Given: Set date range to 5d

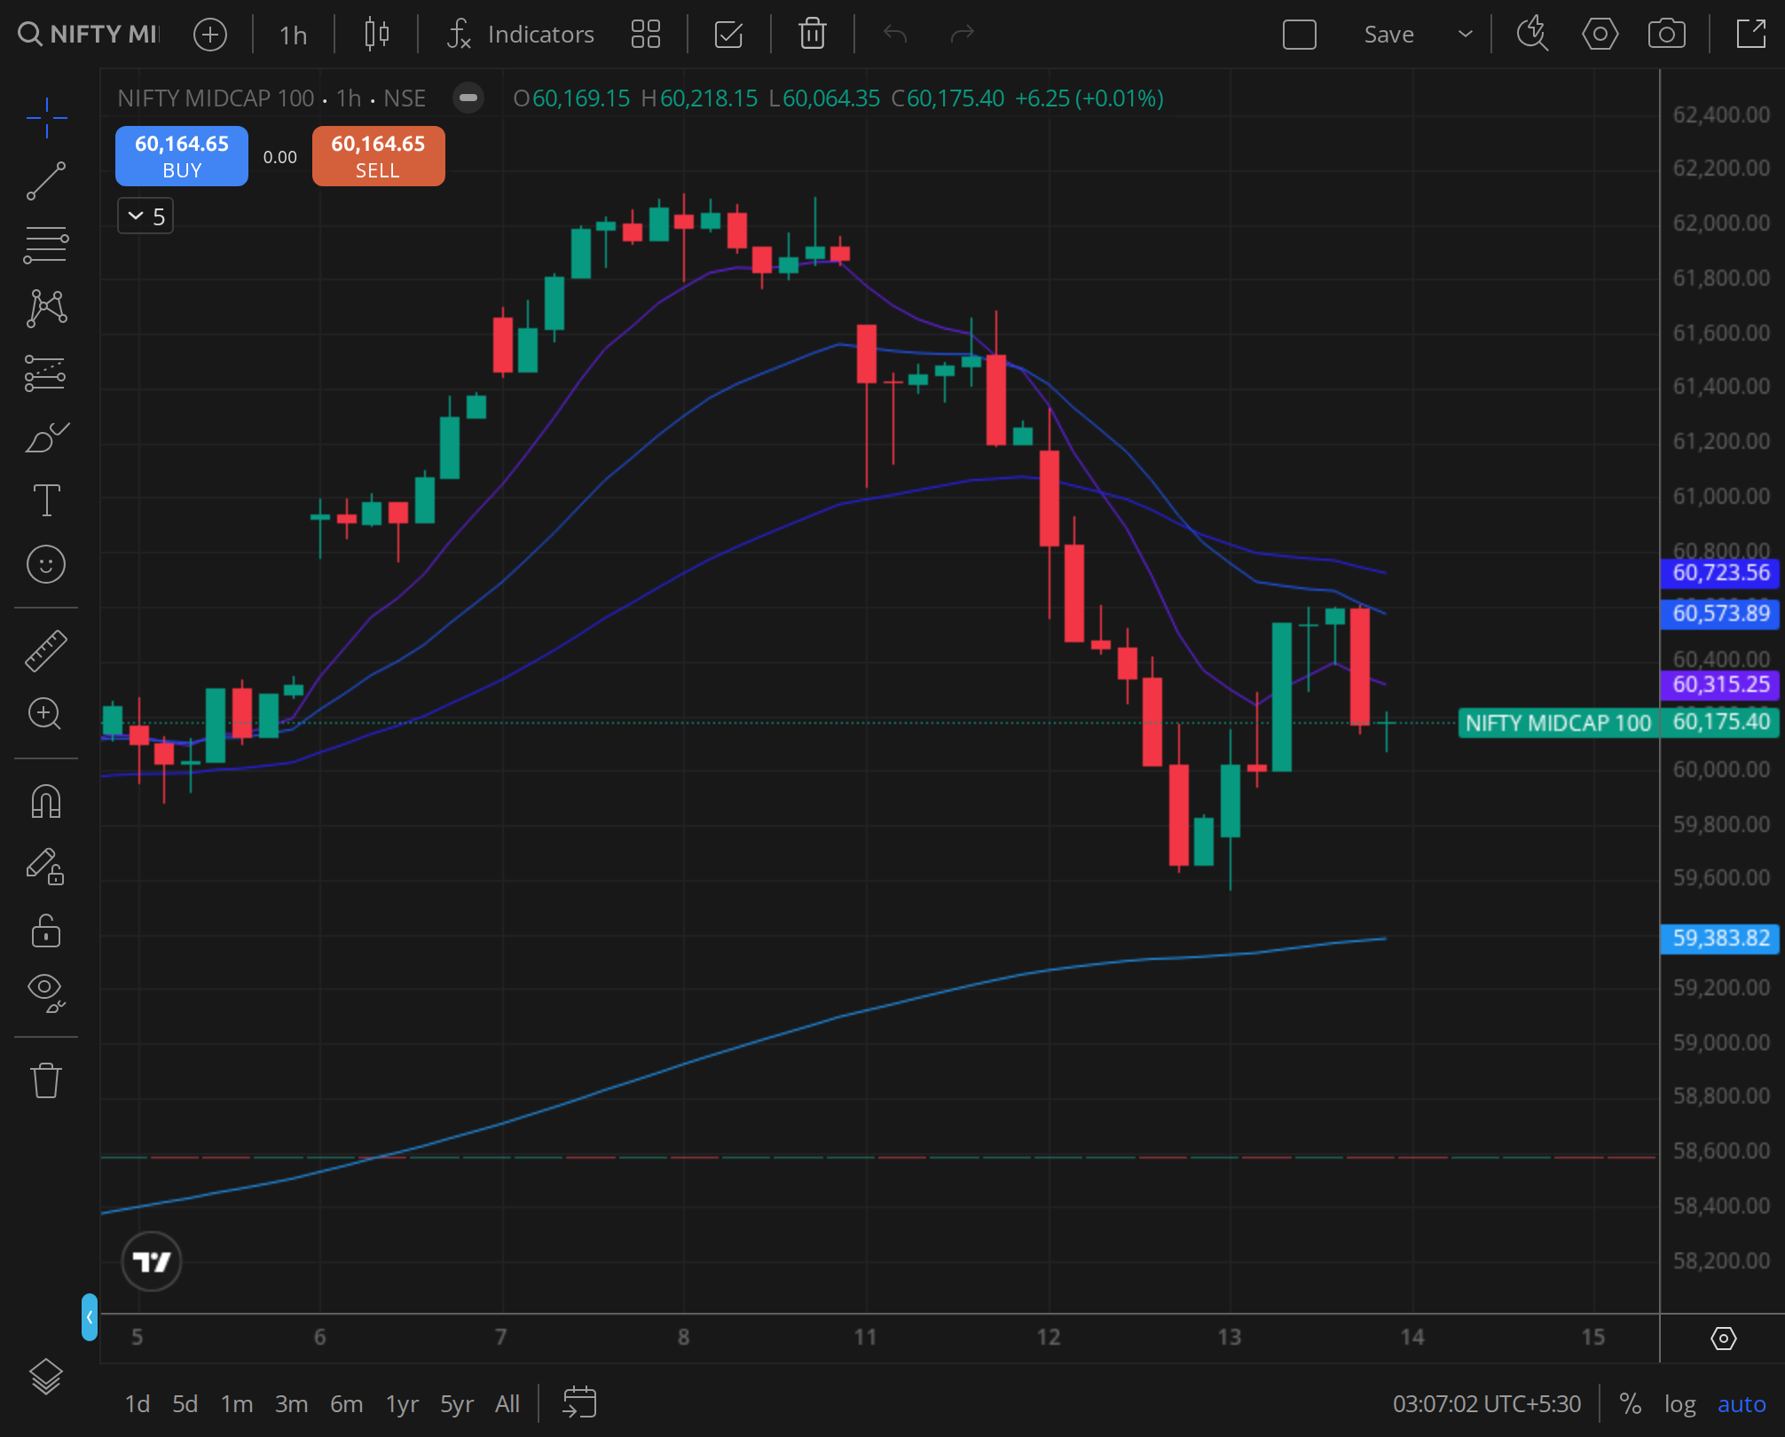Looking at the screenshot, I should click(185, 1404).
